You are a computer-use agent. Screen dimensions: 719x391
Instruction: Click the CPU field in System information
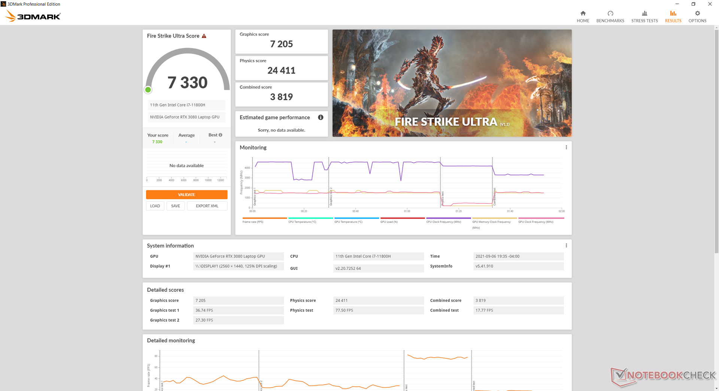tap(378, 256)
